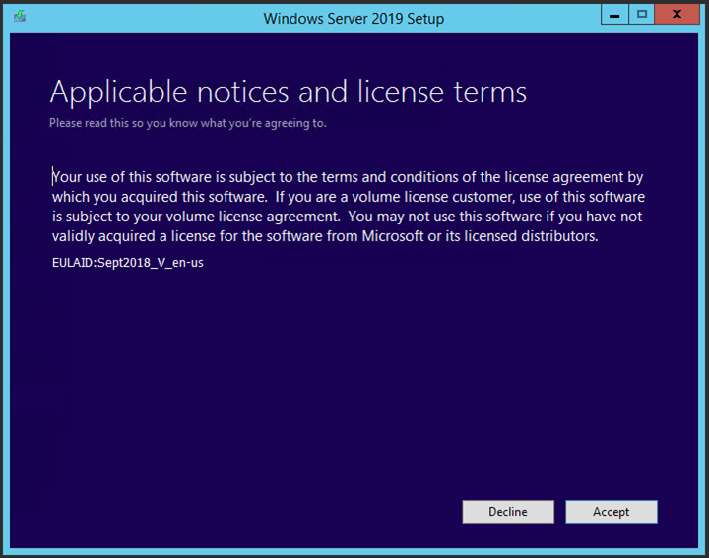709x558 pixels.
Task: Open the setup icon in the title bar
Action: (20, 17)
